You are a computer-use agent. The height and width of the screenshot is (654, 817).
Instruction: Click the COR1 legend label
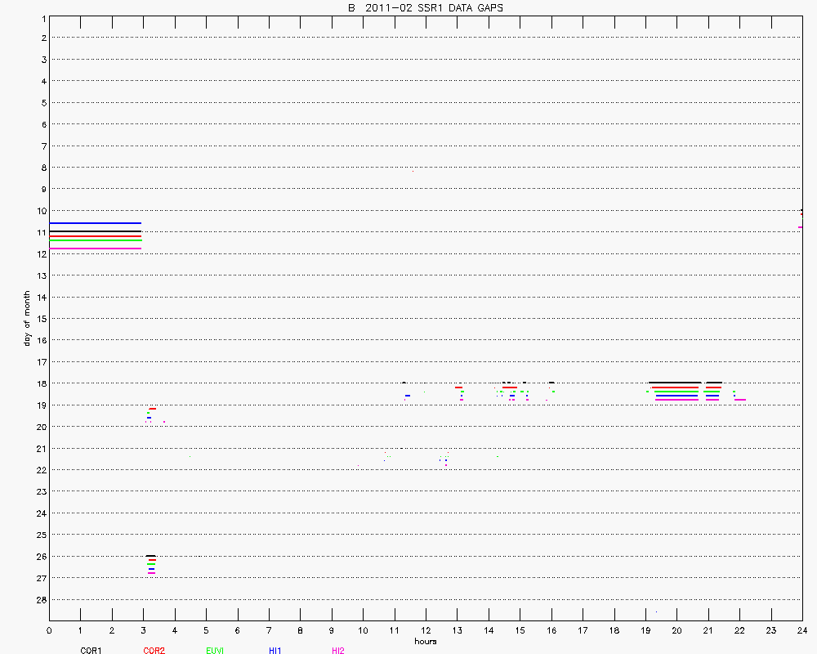(x=91, y=651)
